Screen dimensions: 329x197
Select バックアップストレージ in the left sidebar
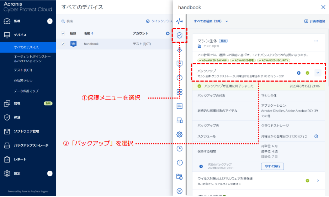click(x=31, y=145)
